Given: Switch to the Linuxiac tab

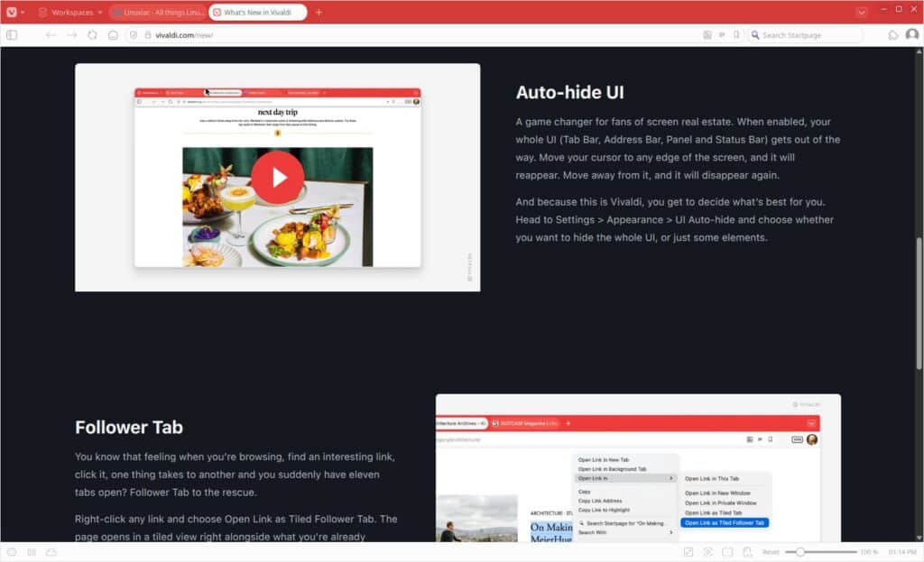Looking at the screenshot, I should [x=158, y=12].
